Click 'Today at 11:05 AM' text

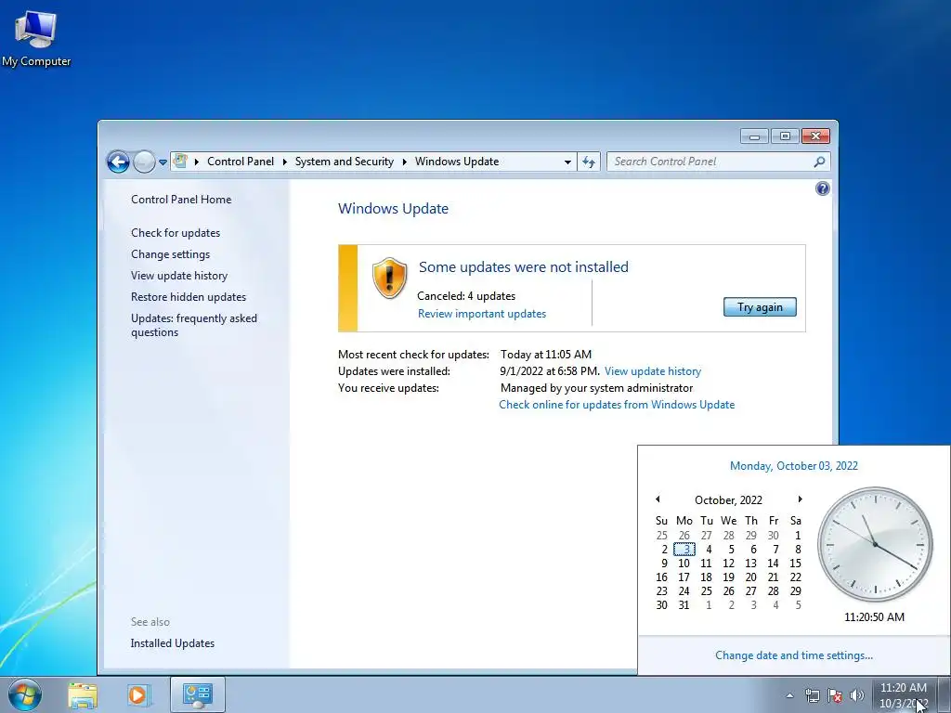(x=546, y=354)
